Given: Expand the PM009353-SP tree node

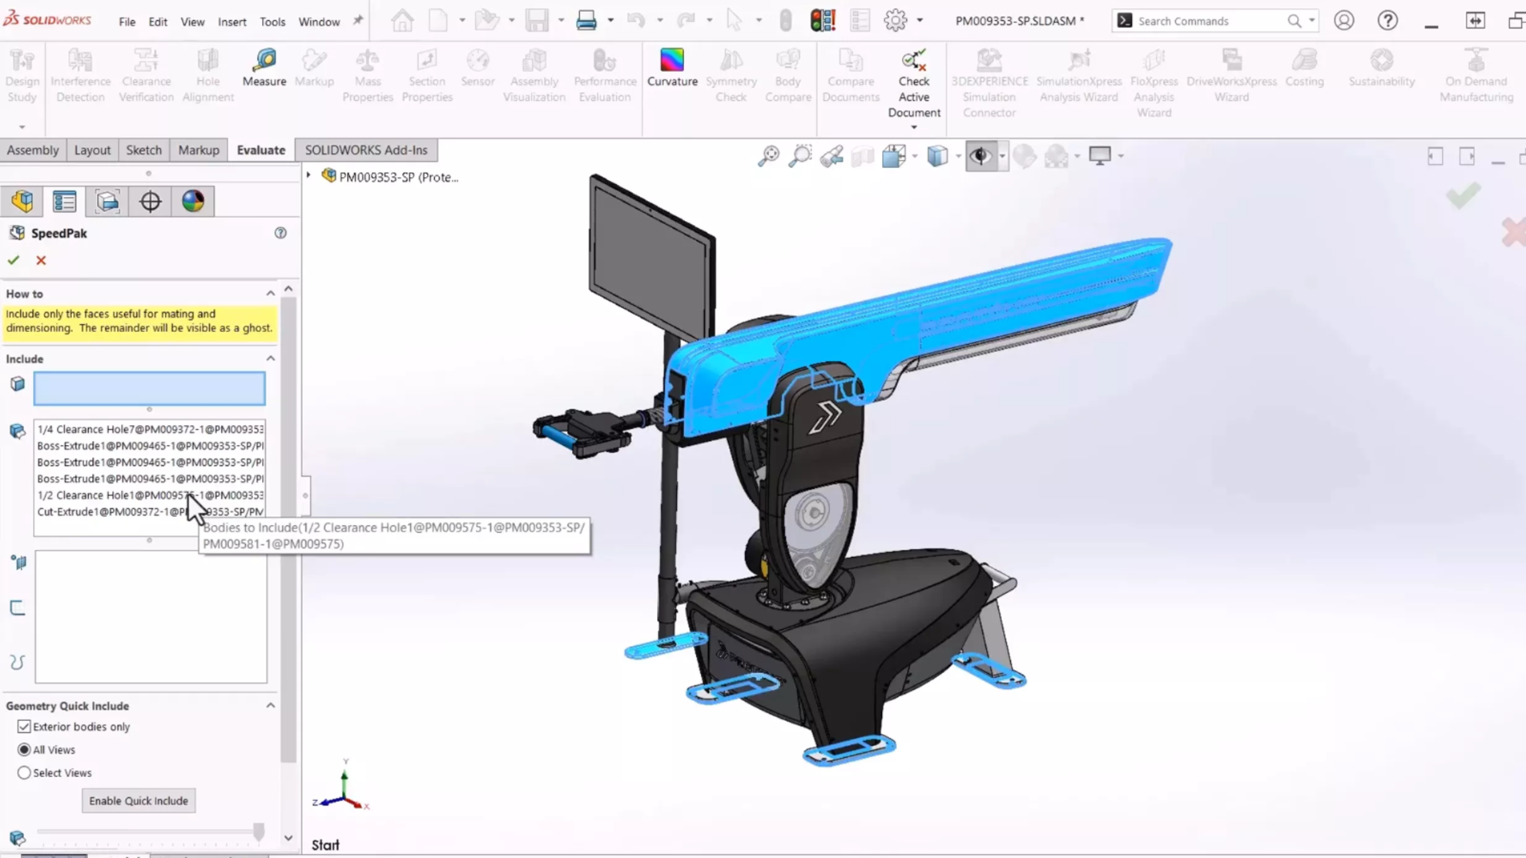Looking at the screenshot, I should (308, 175).
